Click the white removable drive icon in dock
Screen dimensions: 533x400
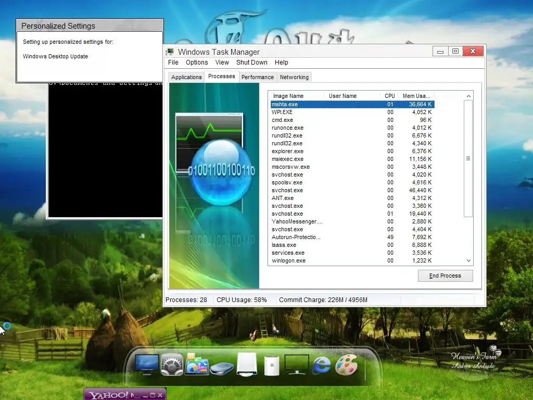tap(247, 364)
